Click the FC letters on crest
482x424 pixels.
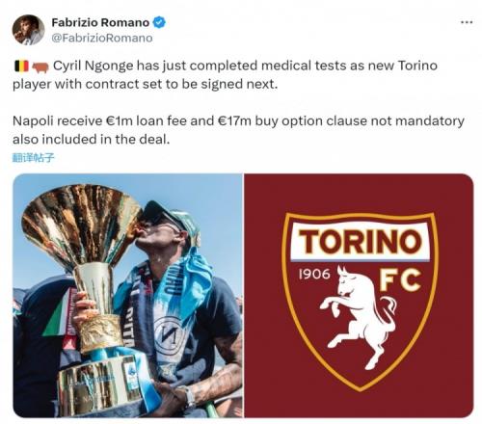[x=400, y=280]
